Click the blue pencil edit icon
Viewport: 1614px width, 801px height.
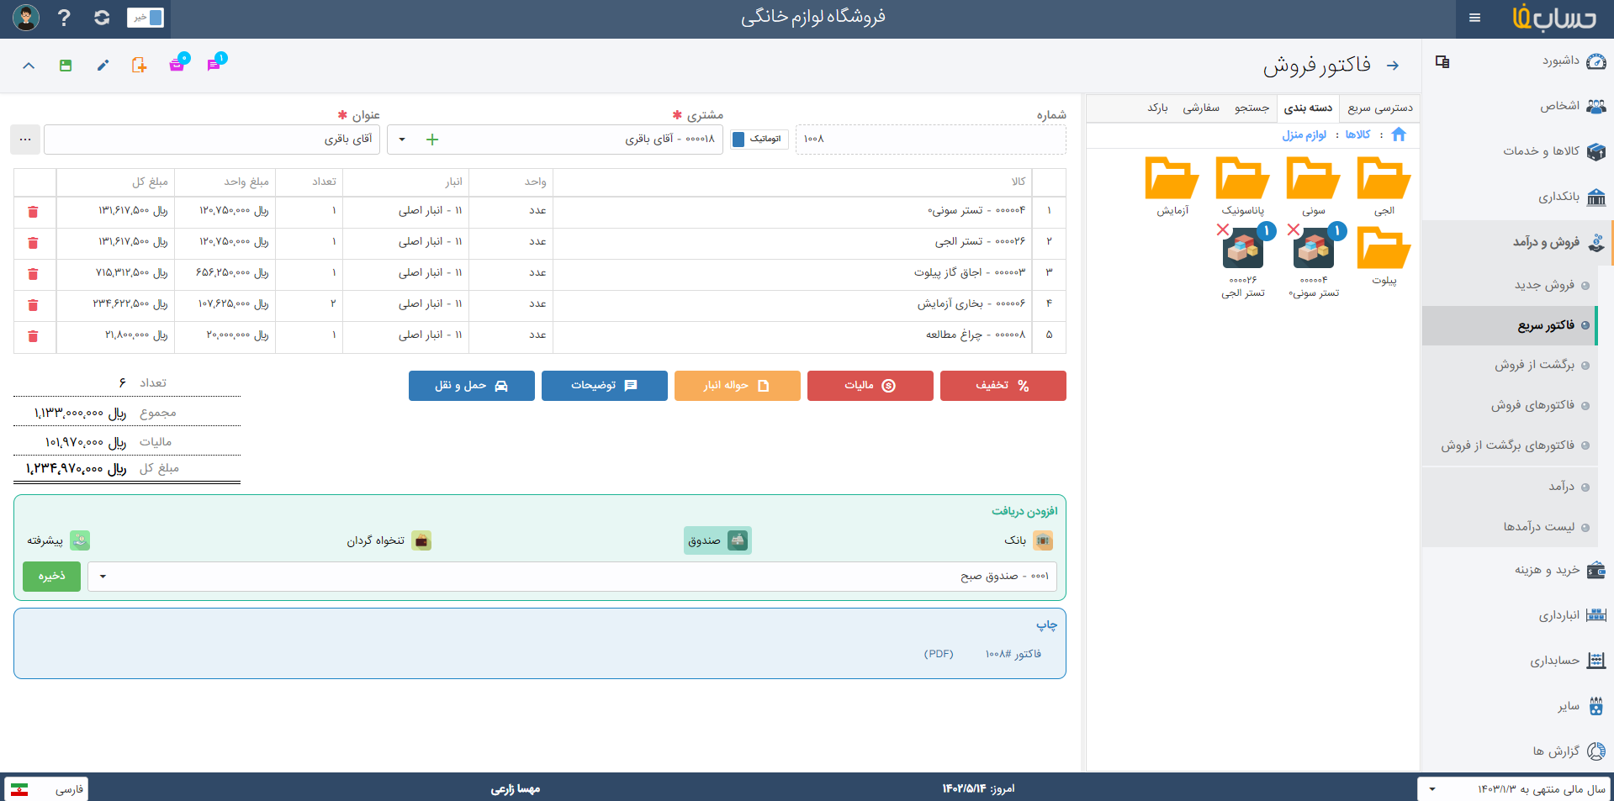(103, 66)
